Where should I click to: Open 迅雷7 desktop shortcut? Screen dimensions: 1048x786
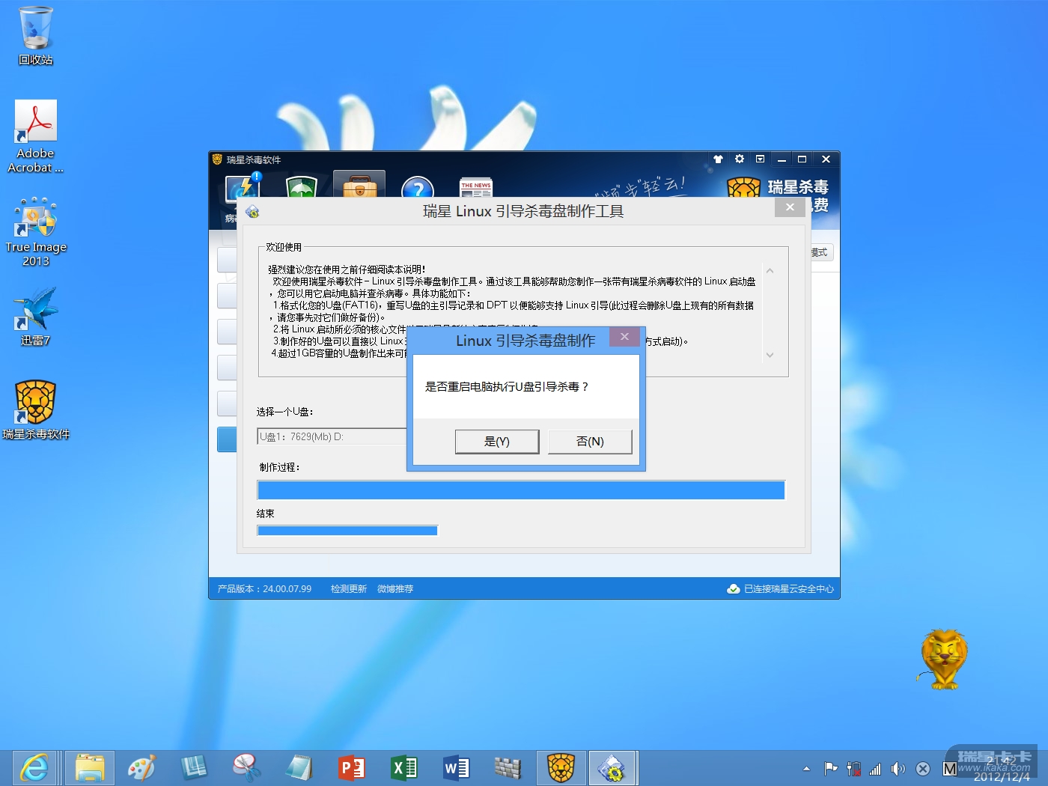35,317
